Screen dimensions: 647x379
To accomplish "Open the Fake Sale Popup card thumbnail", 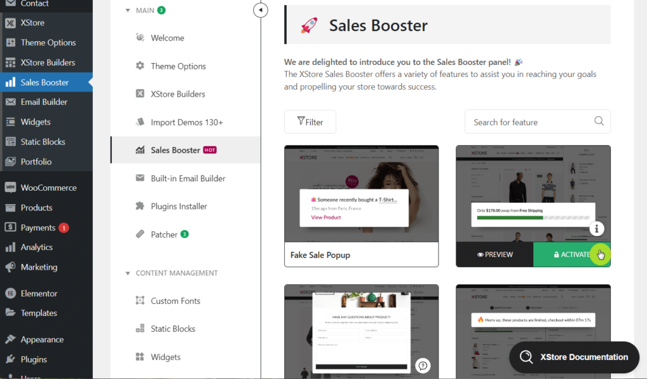I will point(361,193).
